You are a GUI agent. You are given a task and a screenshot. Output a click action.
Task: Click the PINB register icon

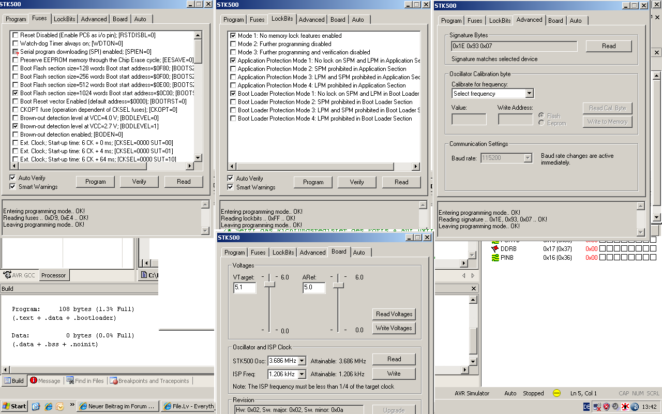click(x=495, y=257)
